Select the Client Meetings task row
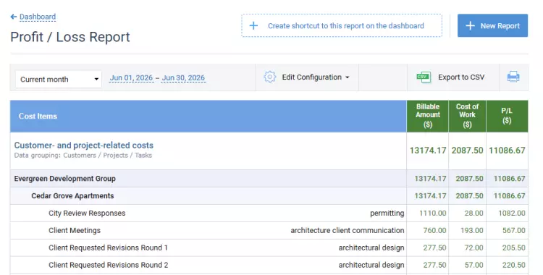543x275 pixels. 269,231
